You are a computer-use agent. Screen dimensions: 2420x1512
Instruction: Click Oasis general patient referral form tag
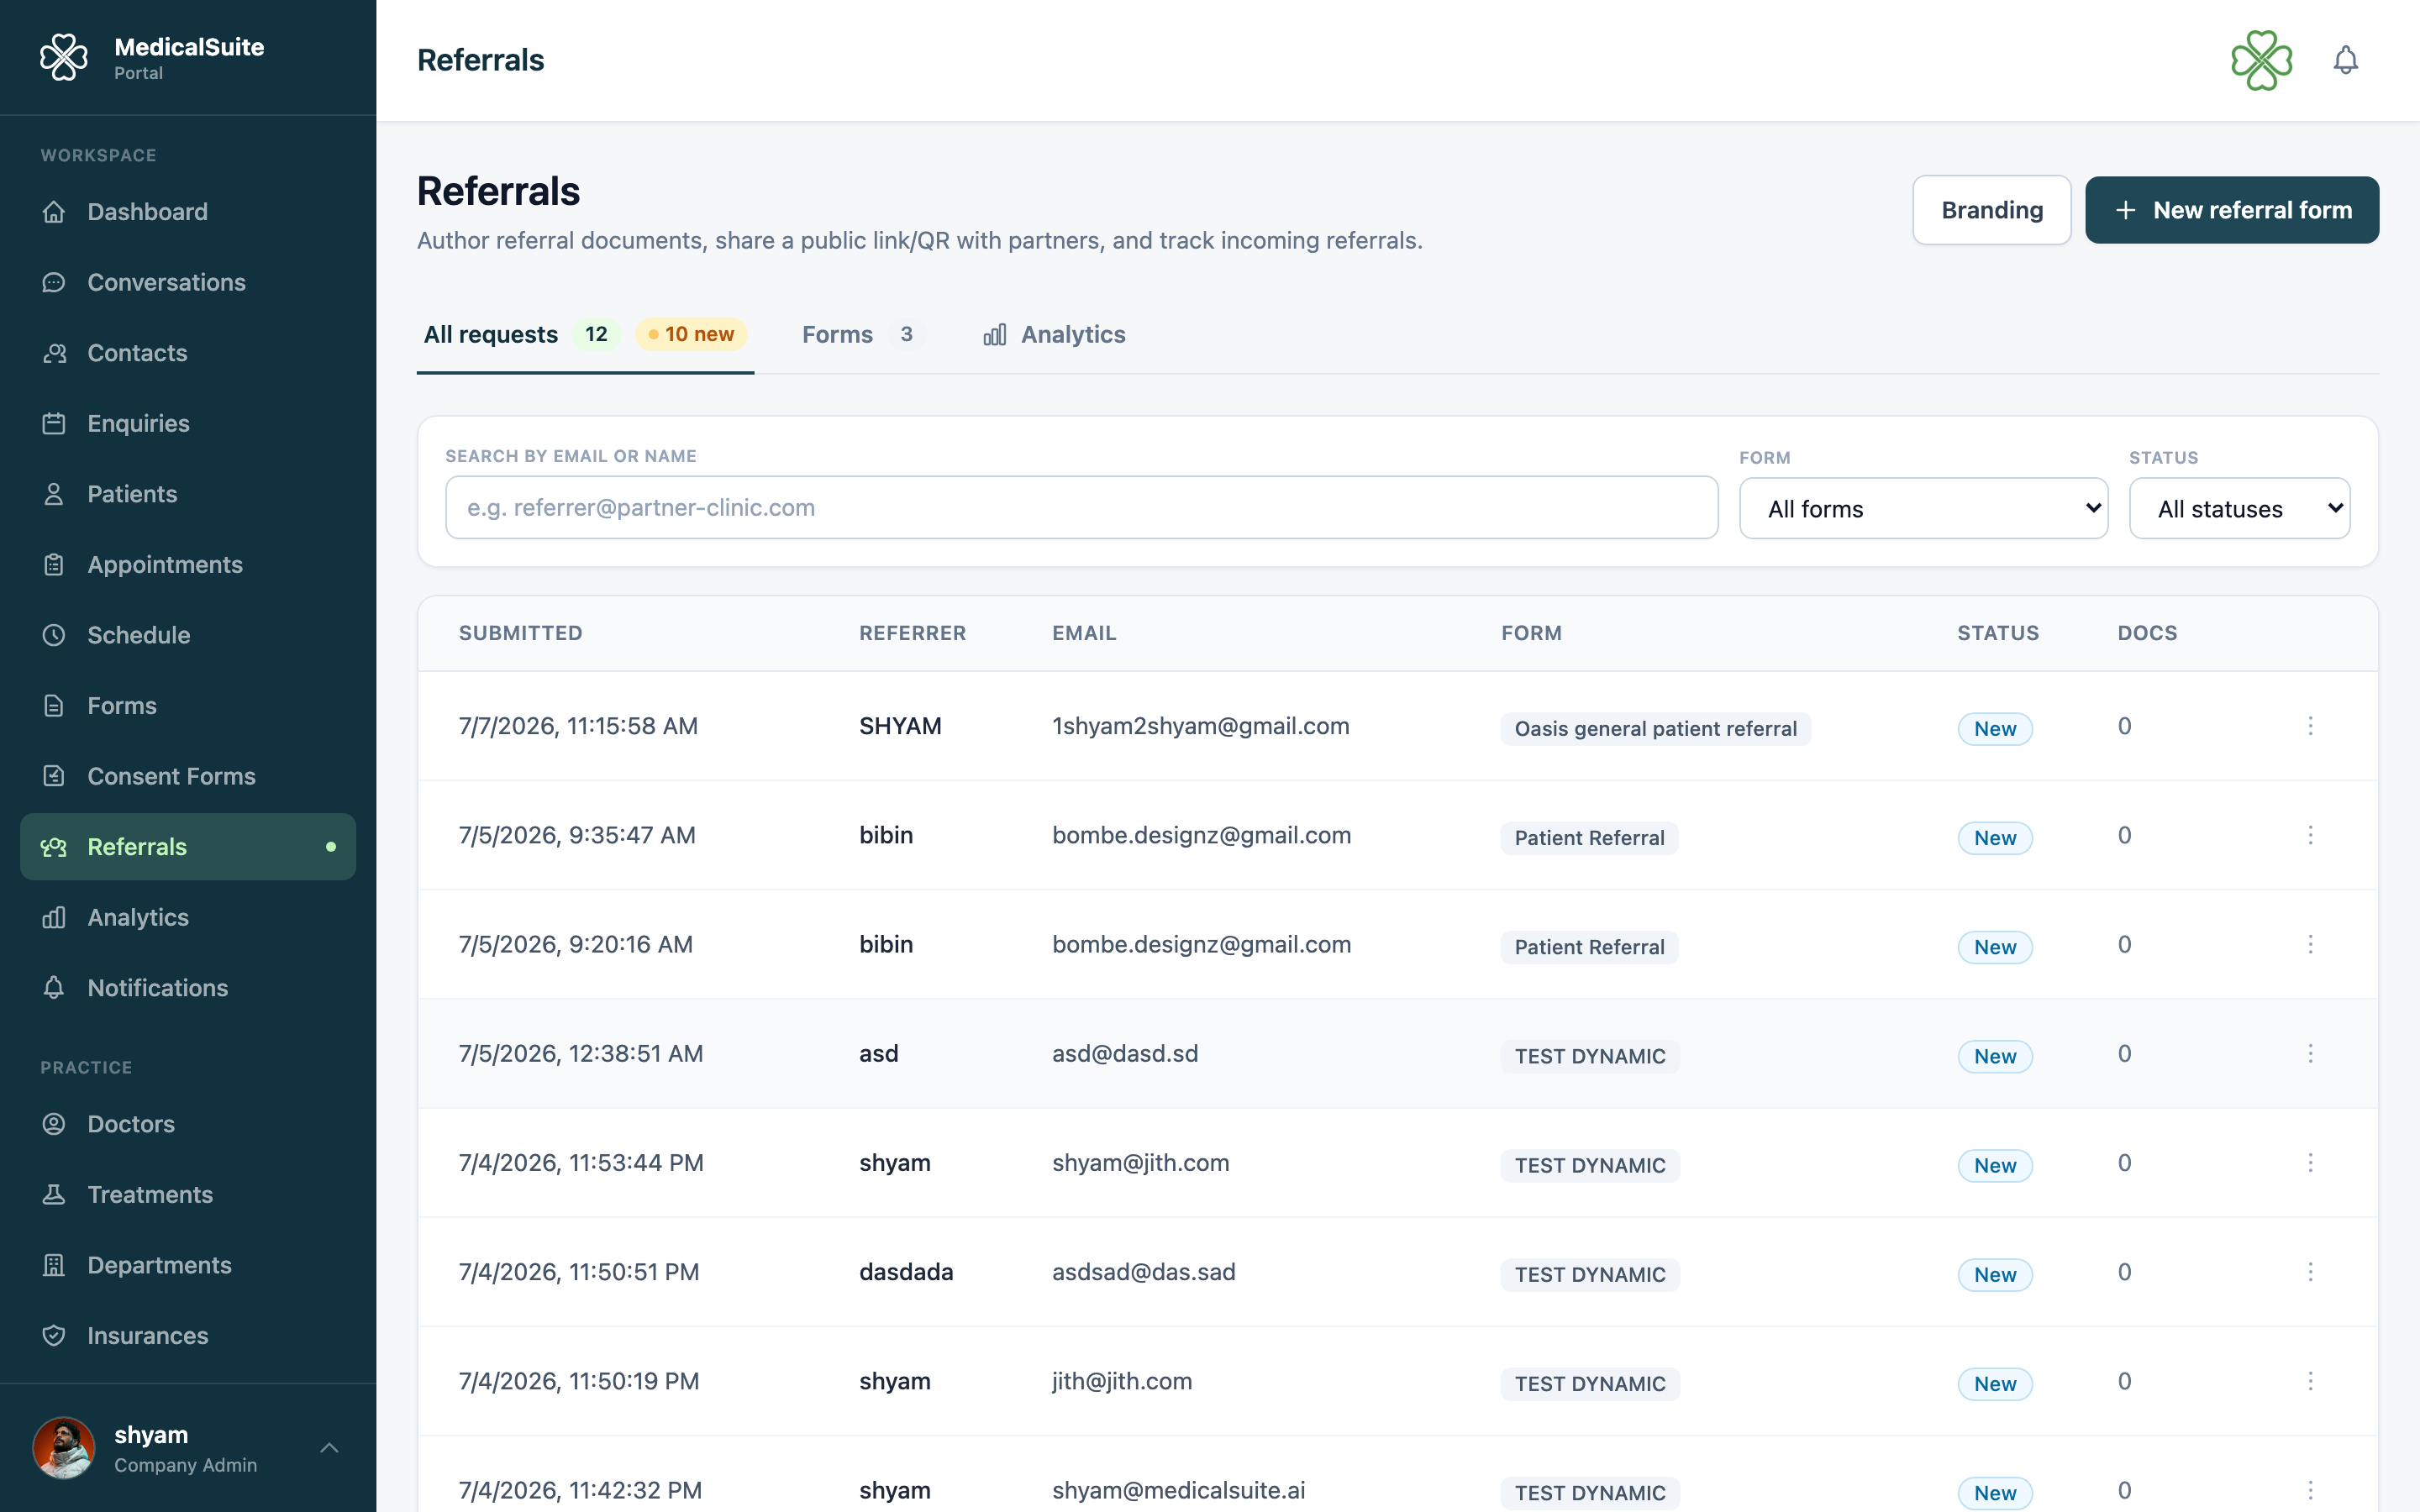[1655, 728]
